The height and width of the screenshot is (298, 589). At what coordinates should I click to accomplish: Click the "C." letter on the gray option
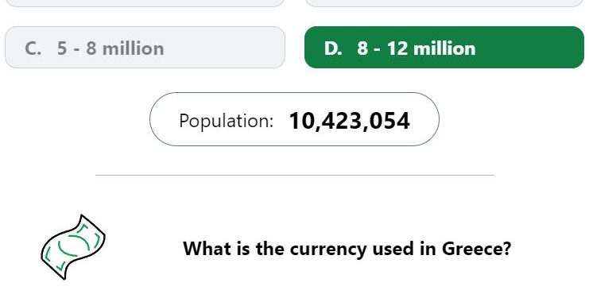[x=33, y=48]
